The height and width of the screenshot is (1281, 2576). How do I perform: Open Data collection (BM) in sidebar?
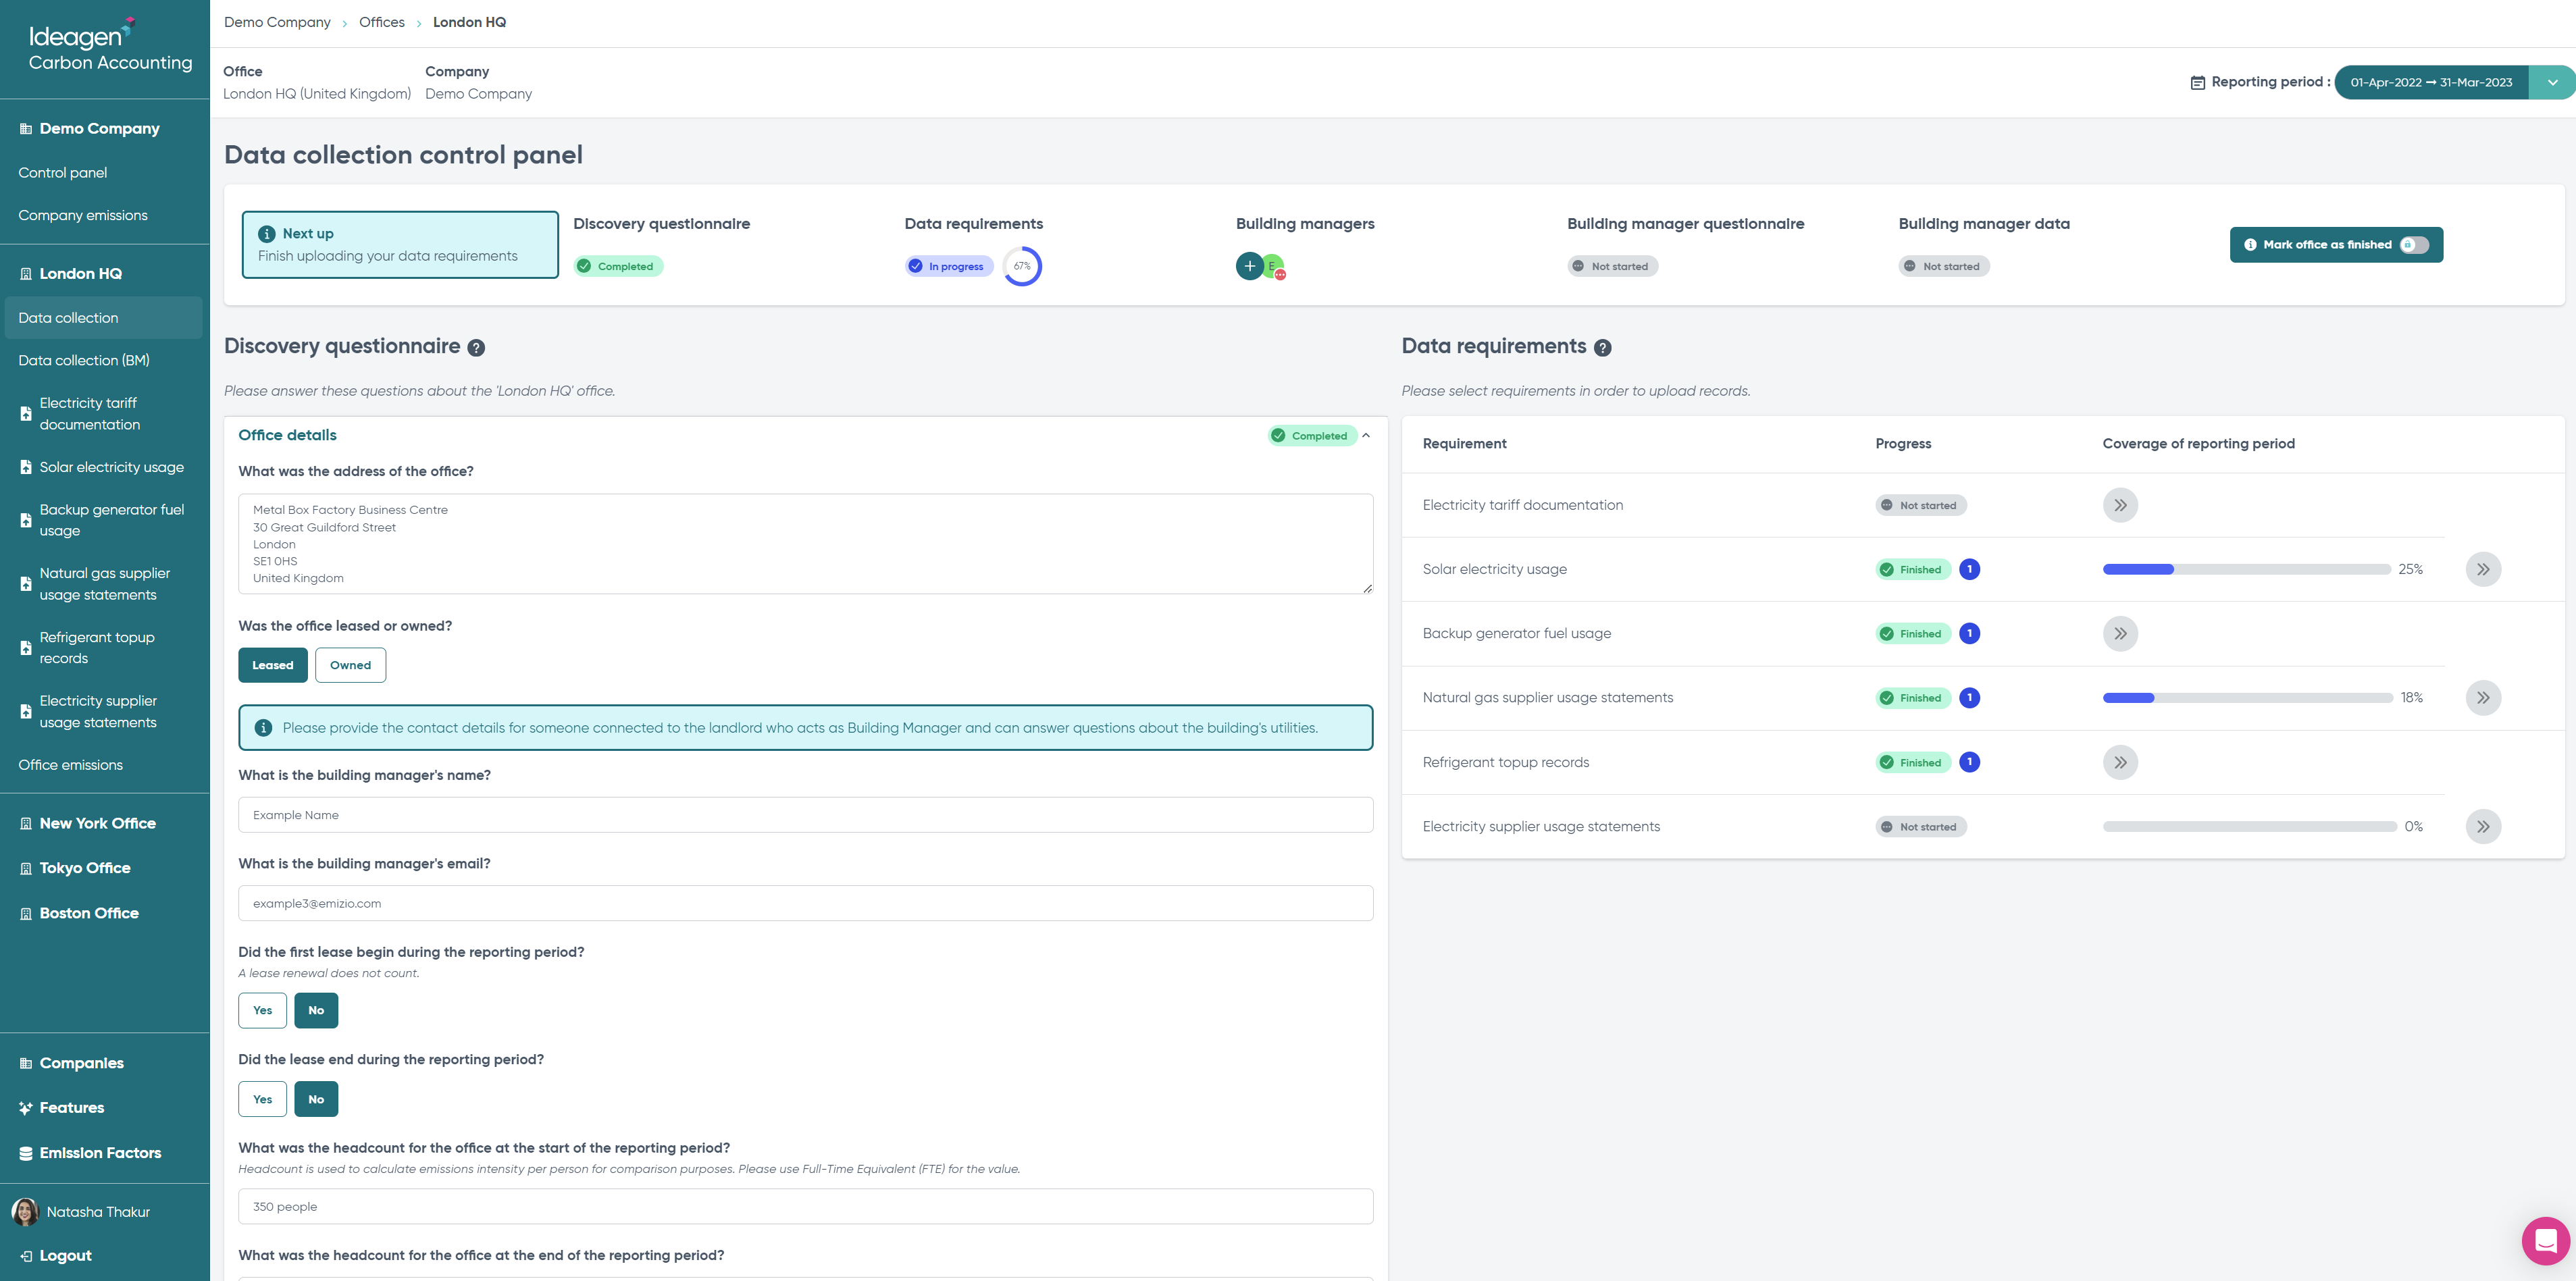click(84, 360)
